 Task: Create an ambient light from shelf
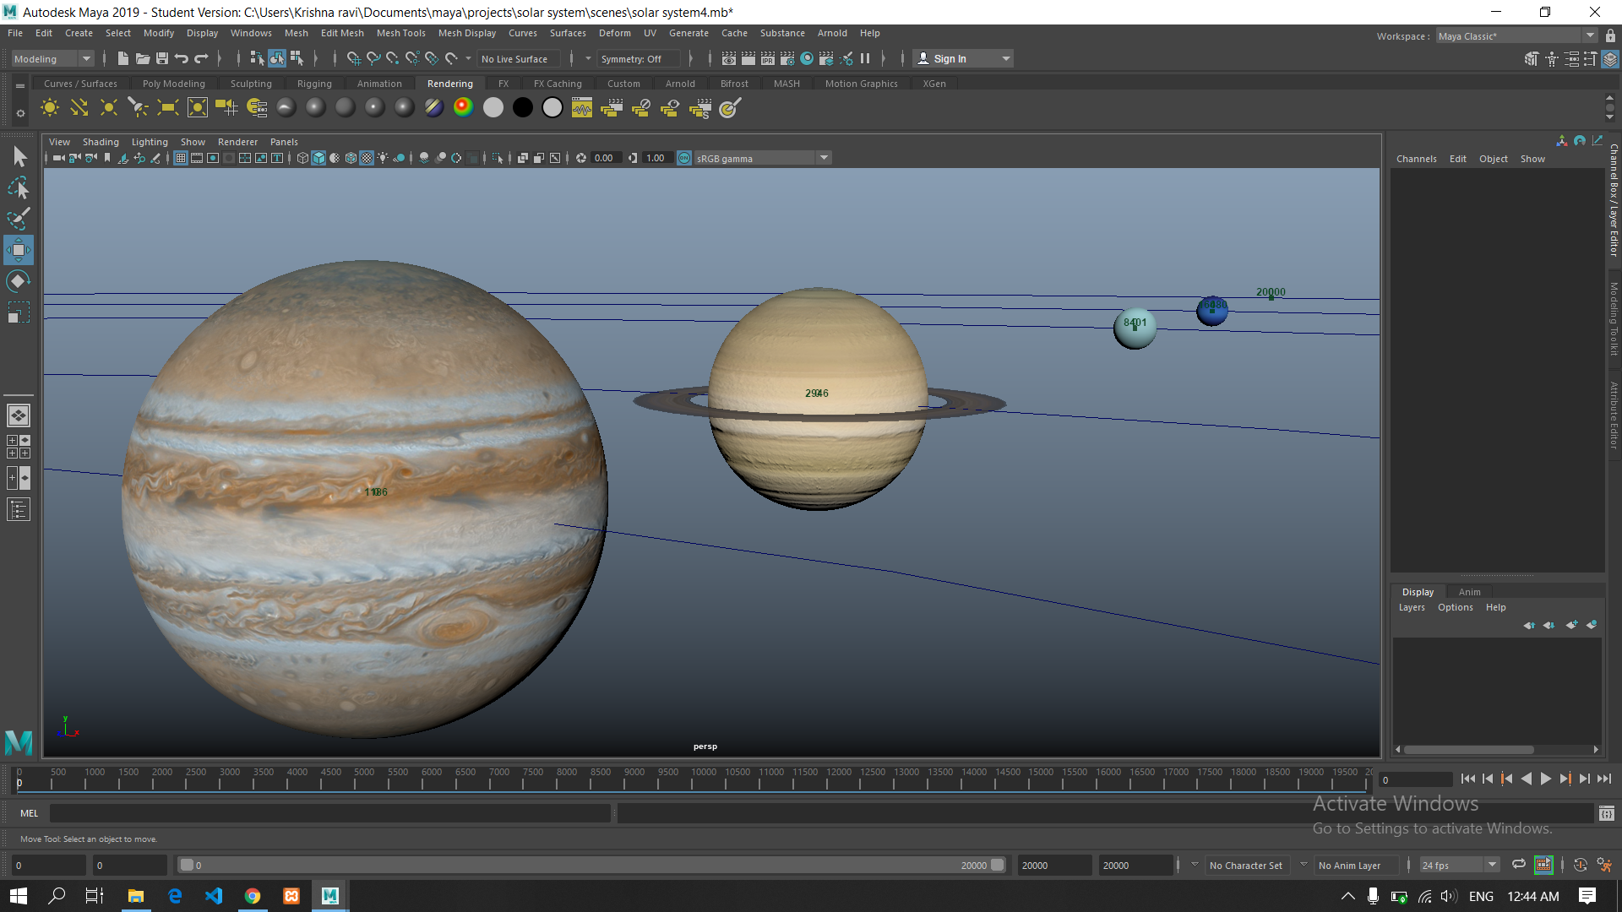50,107
